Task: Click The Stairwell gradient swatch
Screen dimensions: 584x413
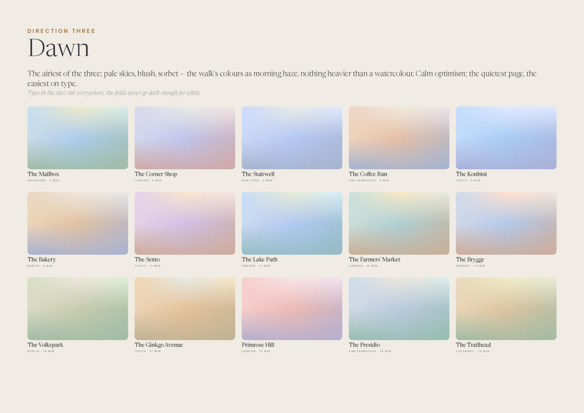Action: (x=292, y=138)
